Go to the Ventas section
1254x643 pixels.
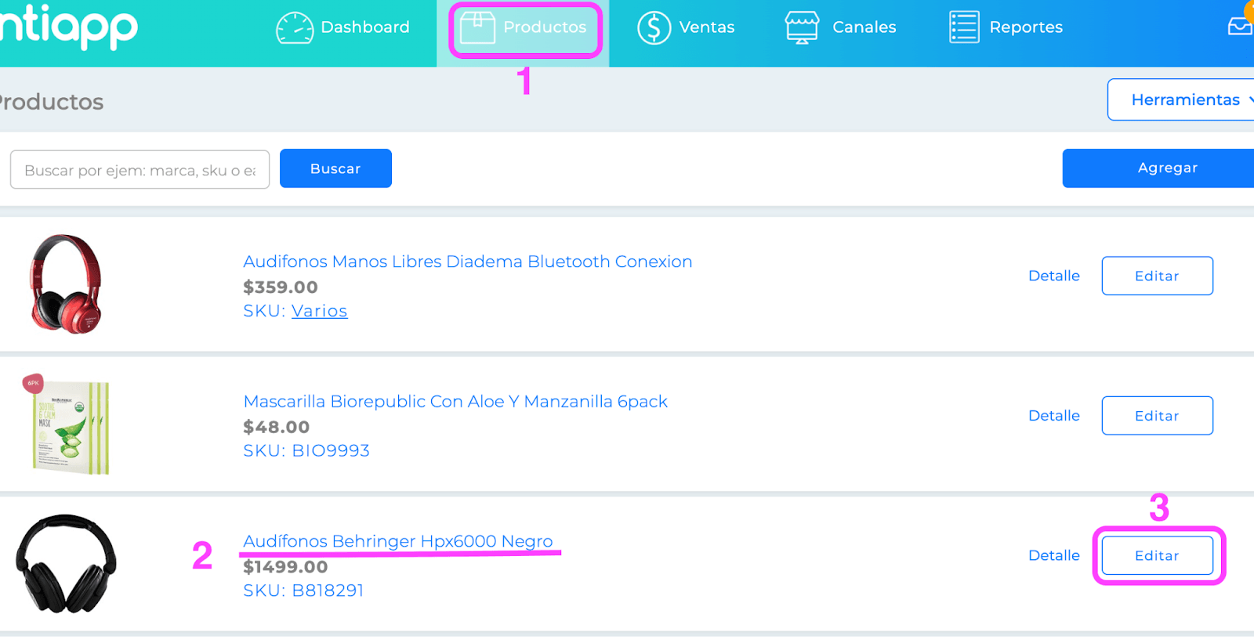click(686, 27)
